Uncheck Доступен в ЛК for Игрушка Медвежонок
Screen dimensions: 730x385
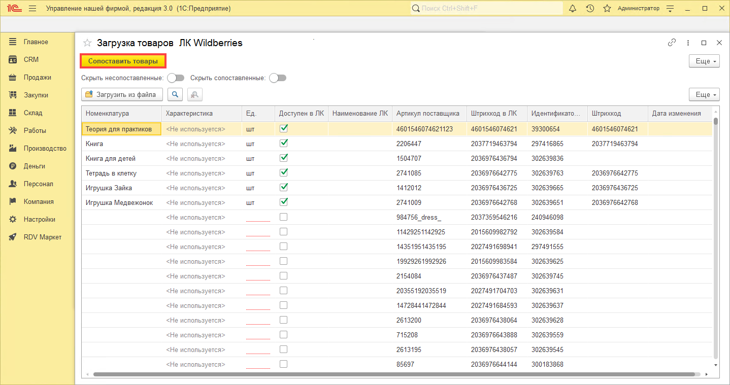coord(284,202)
